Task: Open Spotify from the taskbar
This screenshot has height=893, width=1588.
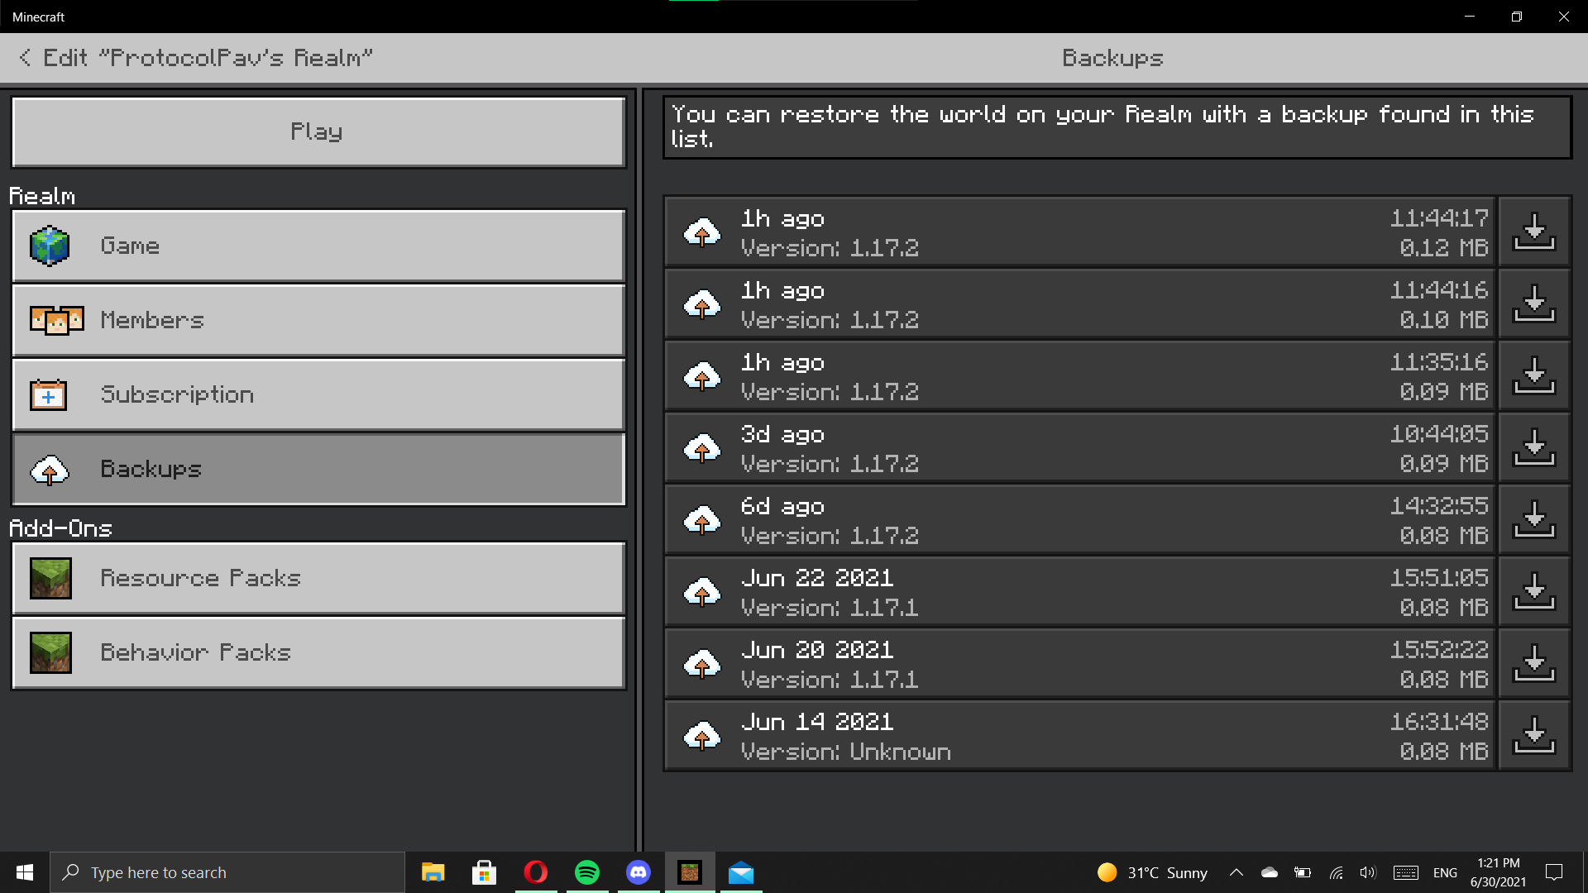Action: (586, 872)
